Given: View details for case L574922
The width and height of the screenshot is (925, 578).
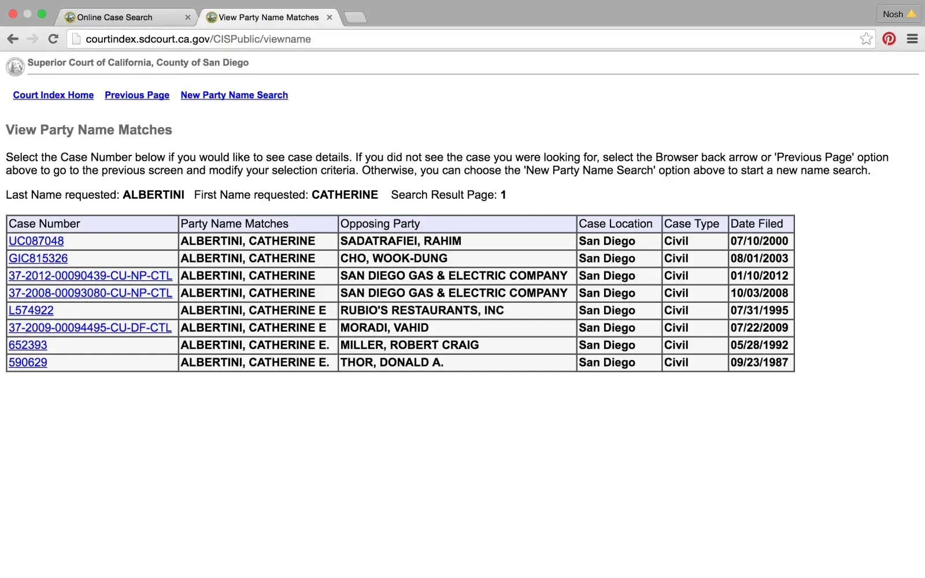Looking at the screenshot, I should point(31,310).
